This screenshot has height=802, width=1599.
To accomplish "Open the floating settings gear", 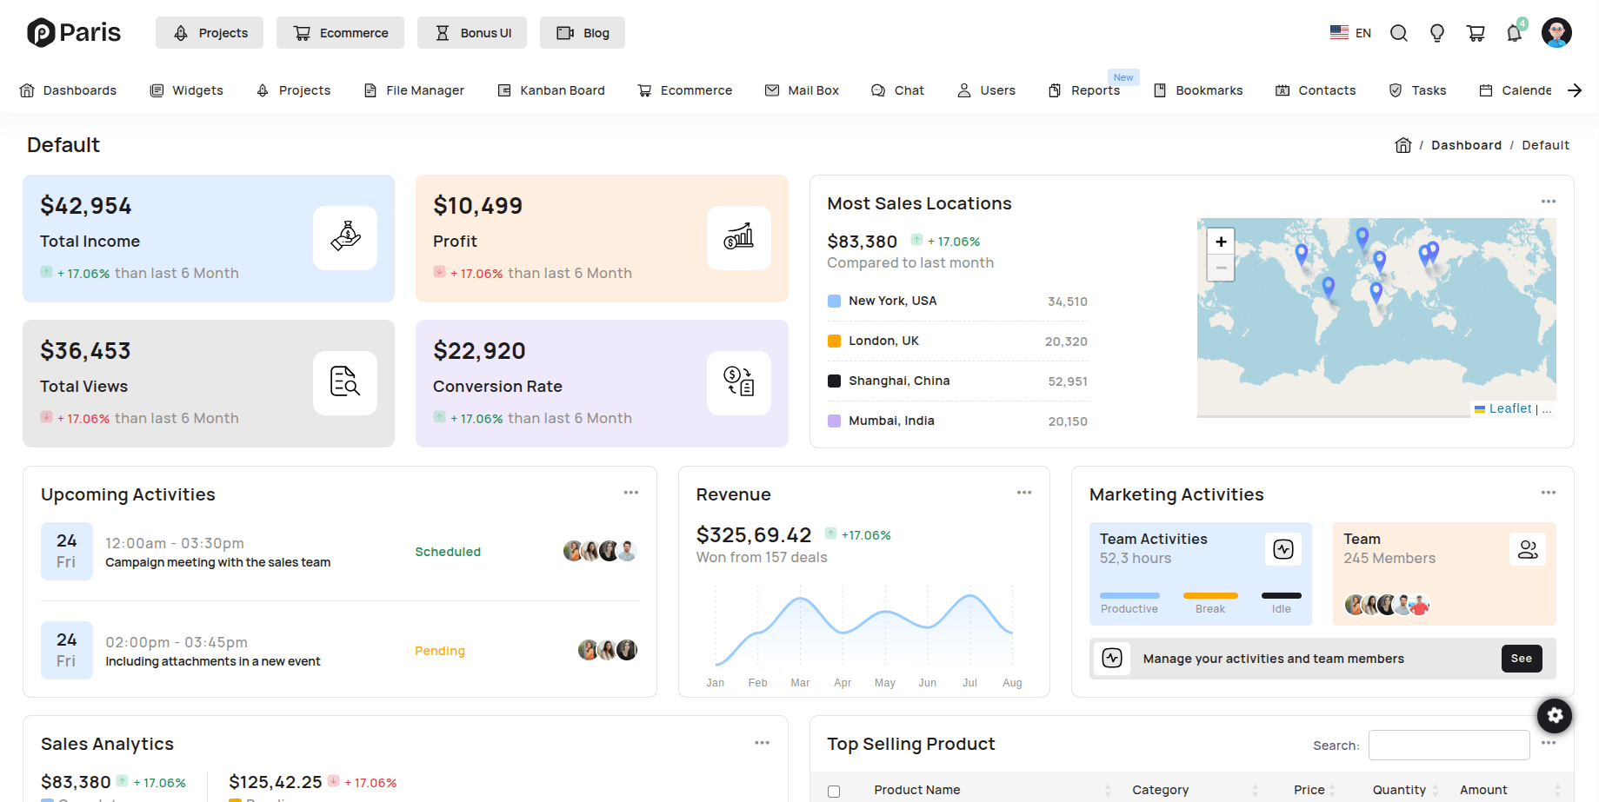I will tap(1555, 715).
